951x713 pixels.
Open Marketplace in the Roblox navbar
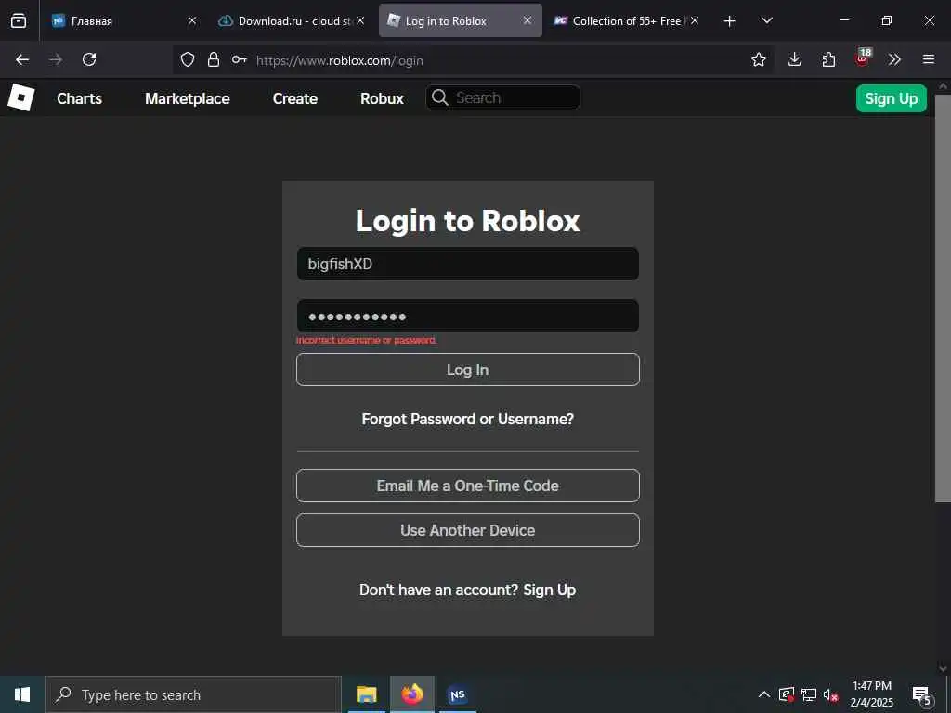click(x=188, y=98)
